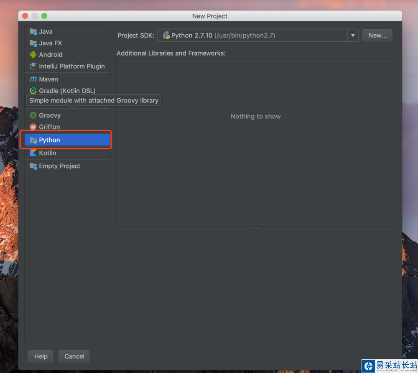This screenshot has width=418, height=373.
Task: Click the Nothing to show placeholder text
Action: 256,116
